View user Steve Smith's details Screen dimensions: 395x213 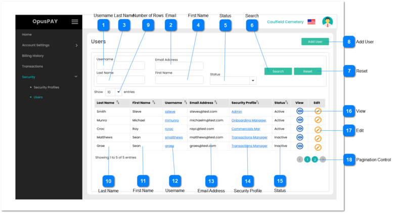[300, 111]
